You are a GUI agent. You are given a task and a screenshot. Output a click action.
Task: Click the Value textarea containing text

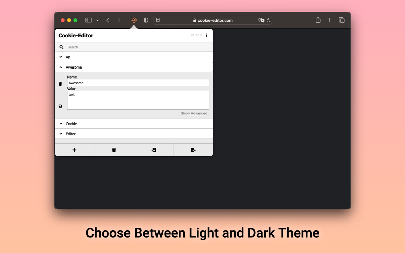pyautogui.click(x=138, y=100)
